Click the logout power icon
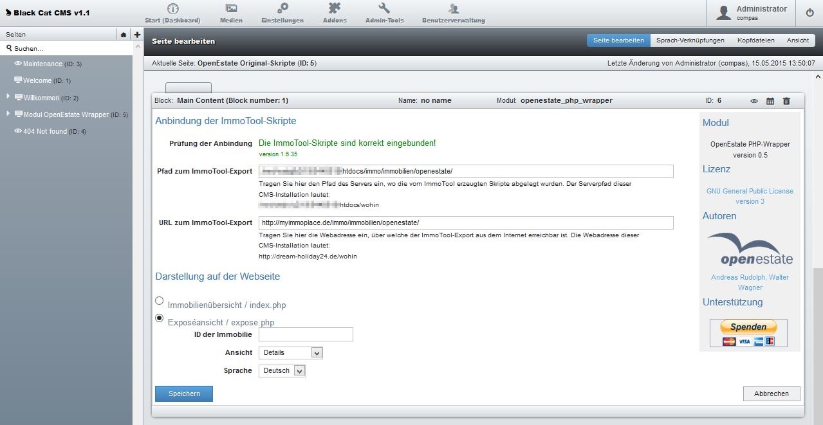This screenshot has height=425, width=823. tap(809, 12)
